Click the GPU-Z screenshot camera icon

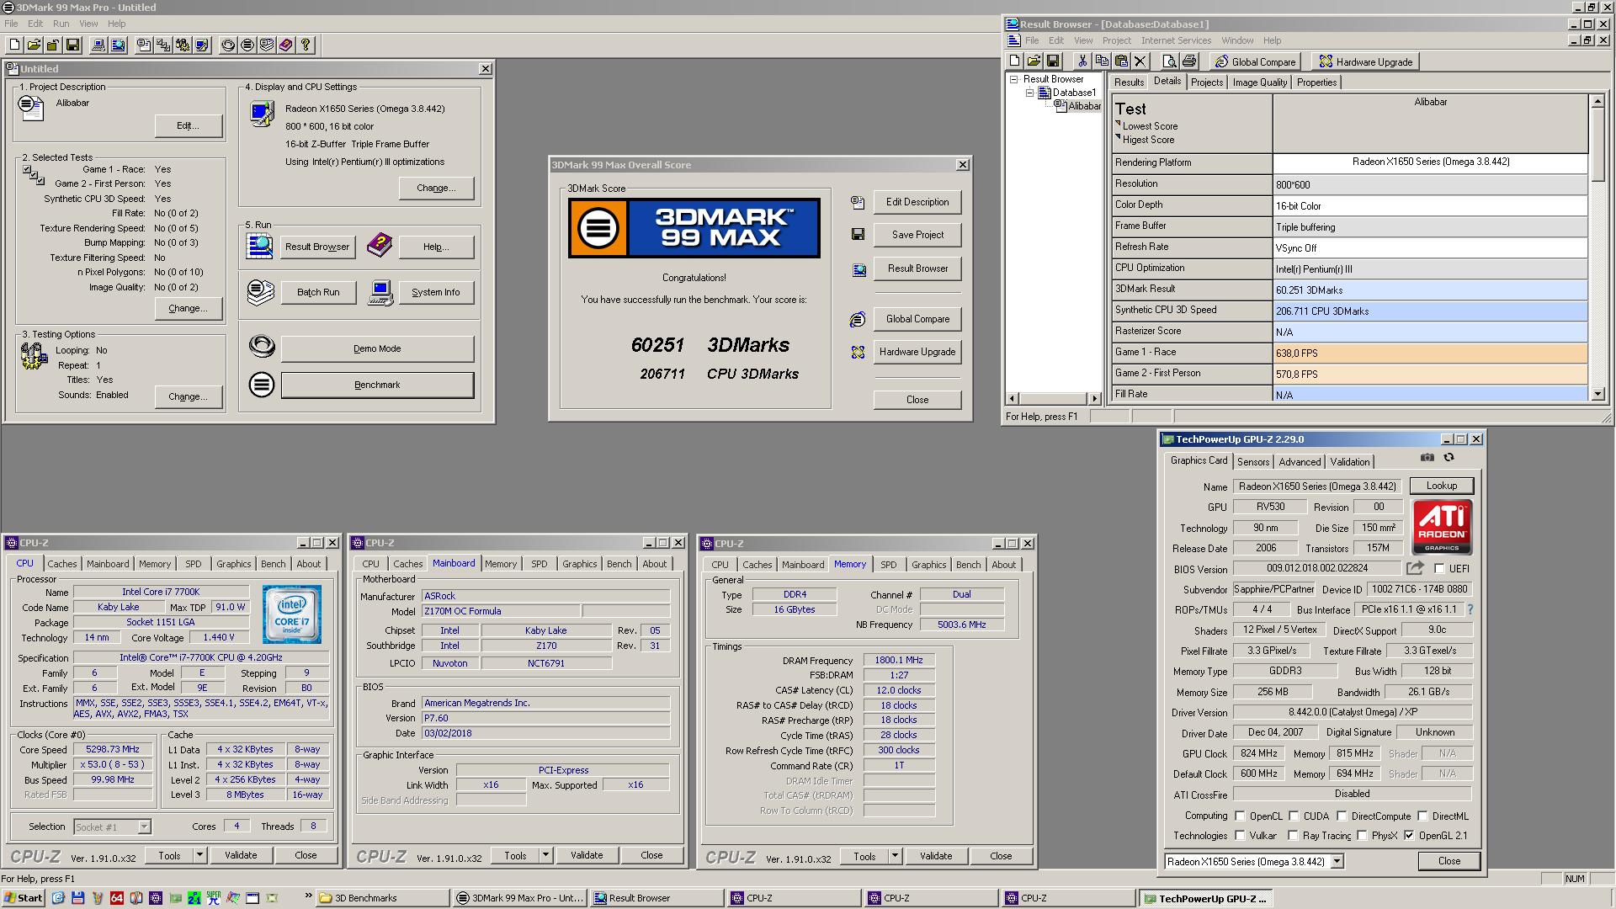[1427, 457]
